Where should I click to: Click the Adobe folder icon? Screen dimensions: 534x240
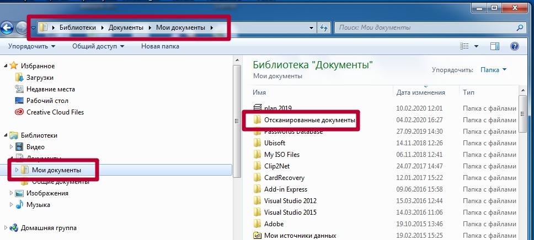258,223
